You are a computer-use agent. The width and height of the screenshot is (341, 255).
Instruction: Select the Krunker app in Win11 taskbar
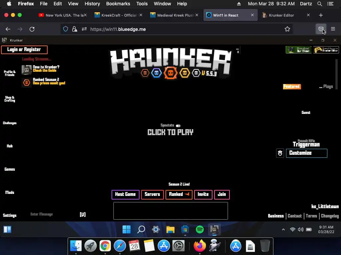pos(214,229)
